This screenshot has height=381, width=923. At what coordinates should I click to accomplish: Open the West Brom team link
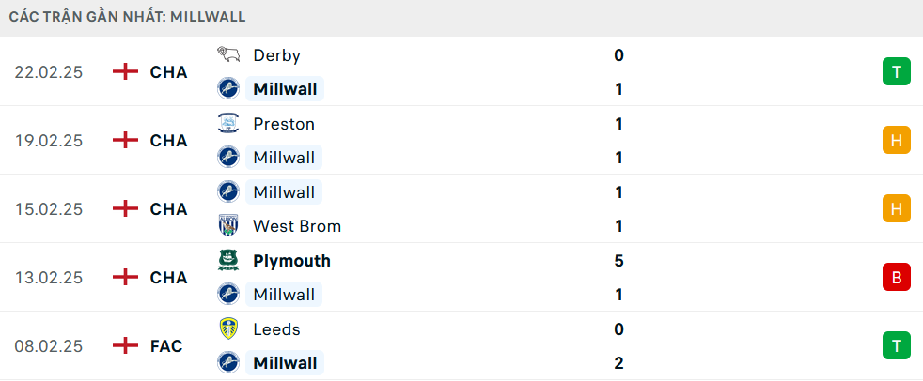(297, 226)
